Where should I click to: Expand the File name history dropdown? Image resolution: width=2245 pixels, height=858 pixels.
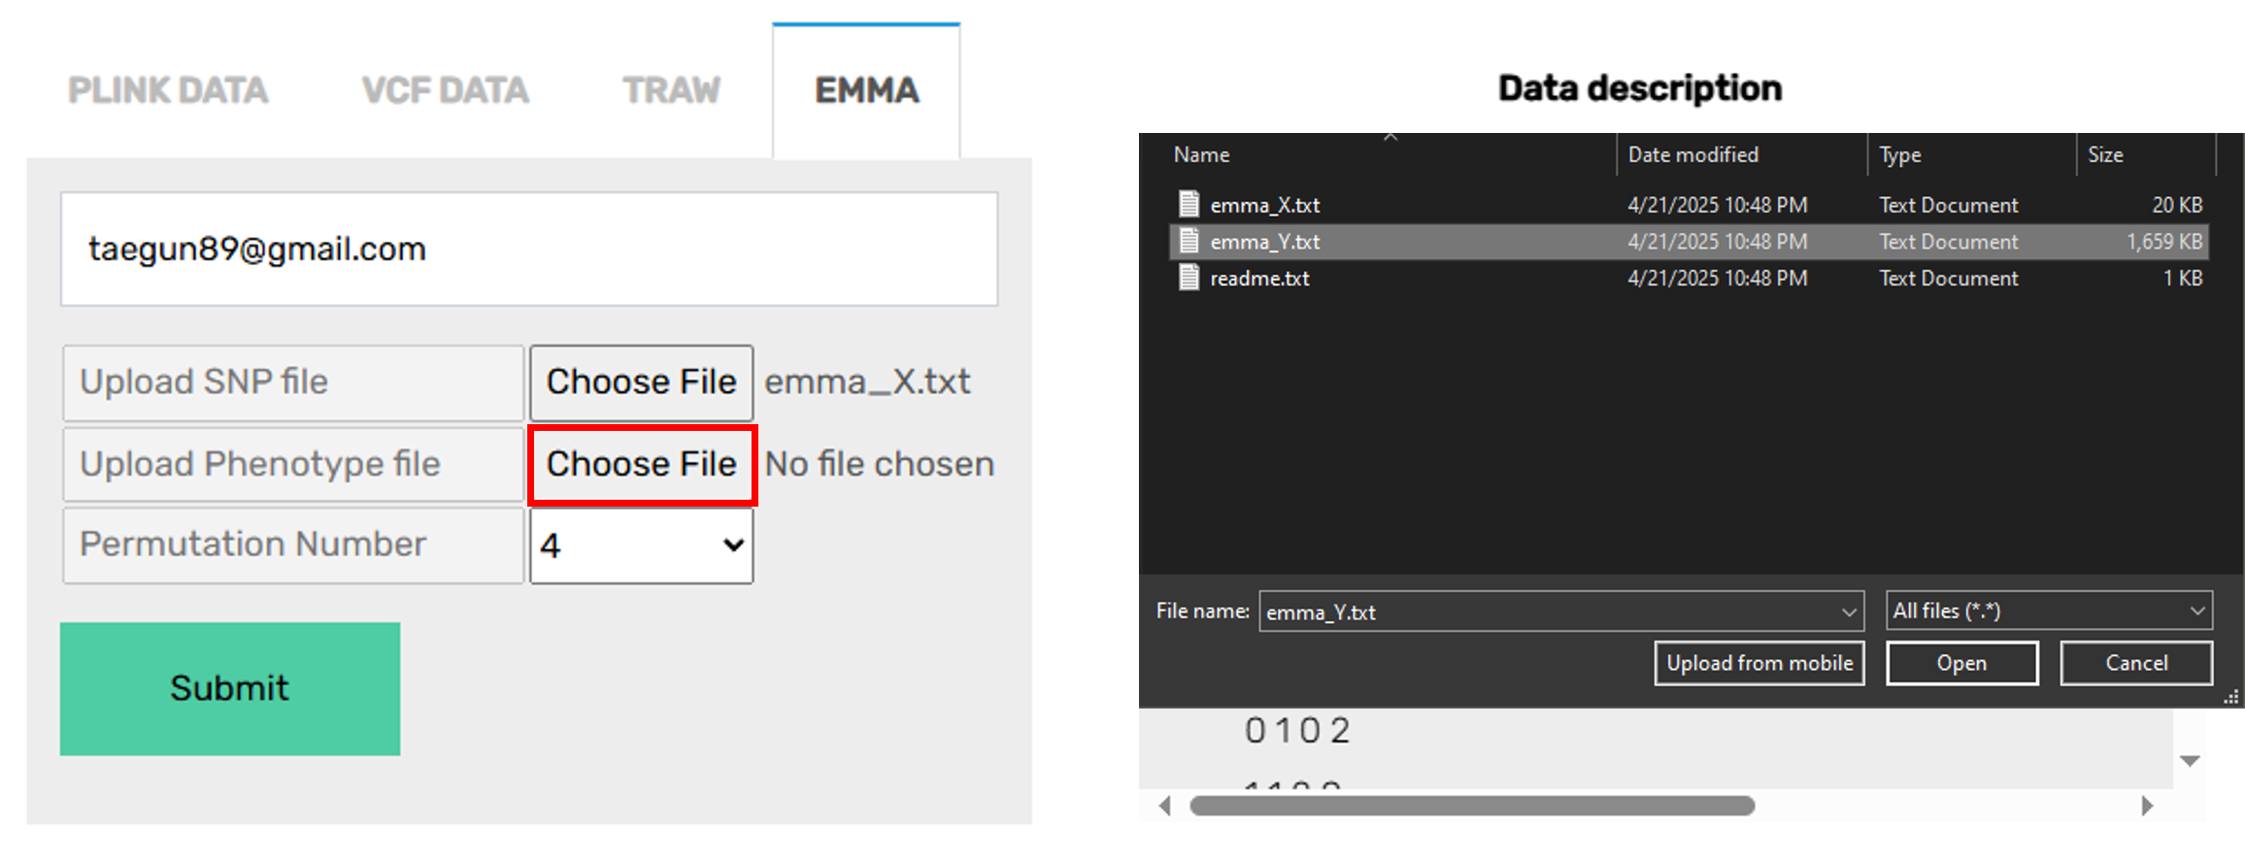[x=1848, y=612]
